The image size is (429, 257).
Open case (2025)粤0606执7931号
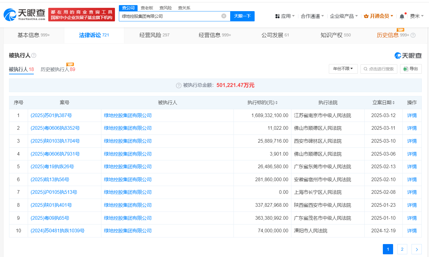click(55, 154)
